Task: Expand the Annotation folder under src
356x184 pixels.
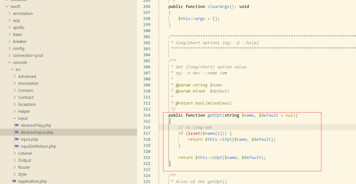Action: coord(15,84)
